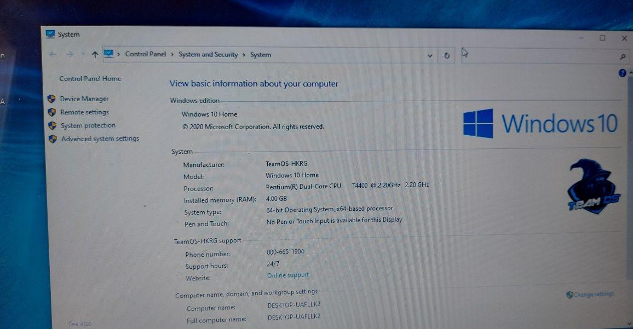This screenshot has width=633, height=329.
Task: Click the 'TeamOS-HKRG' manufacturer value
Action: pyautogui.click(x=286, y=164)
